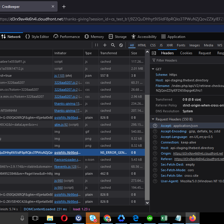Open Opera browser from taskbar
This screenshot has width=224, height=224.
point(64,218)
